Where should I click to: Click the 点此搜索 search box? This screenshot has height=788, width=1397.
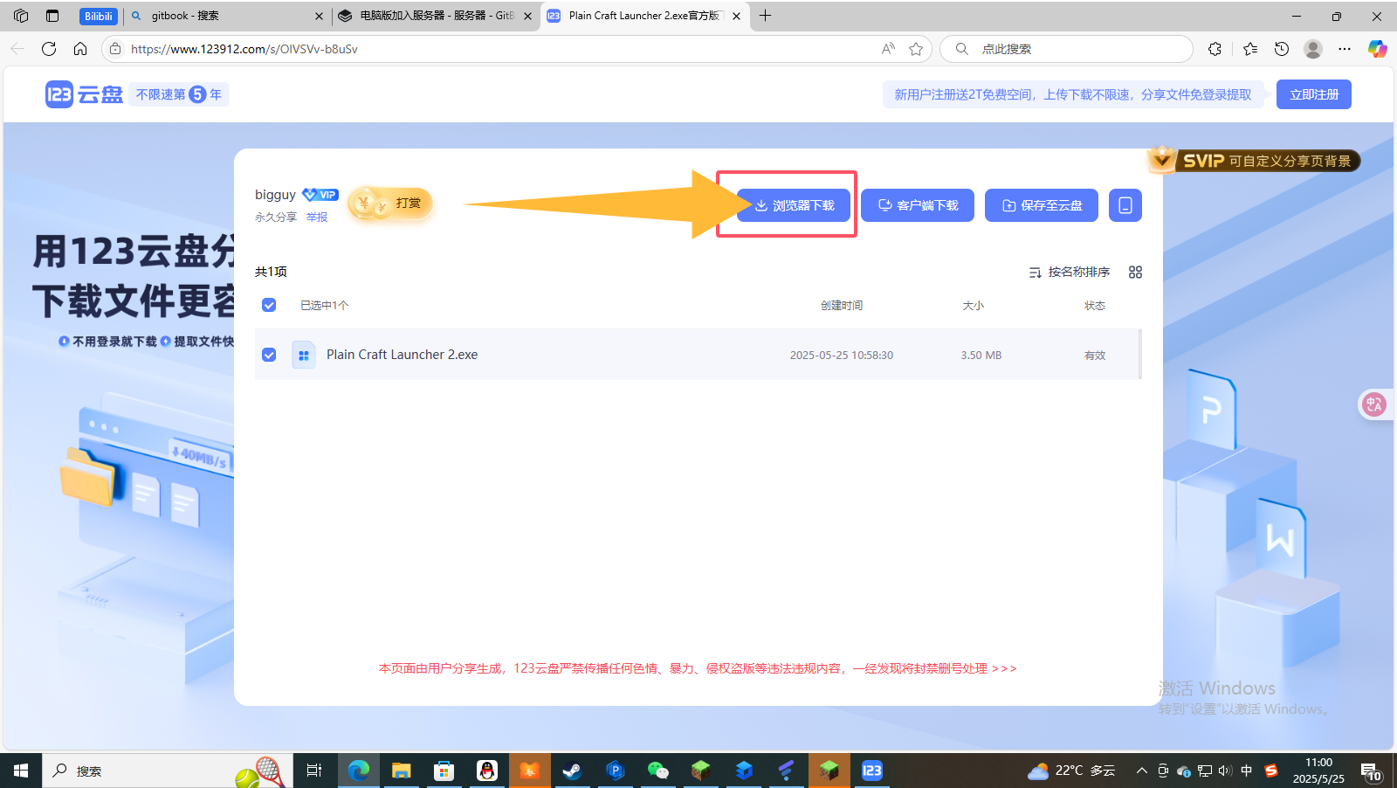(1067, 49)
